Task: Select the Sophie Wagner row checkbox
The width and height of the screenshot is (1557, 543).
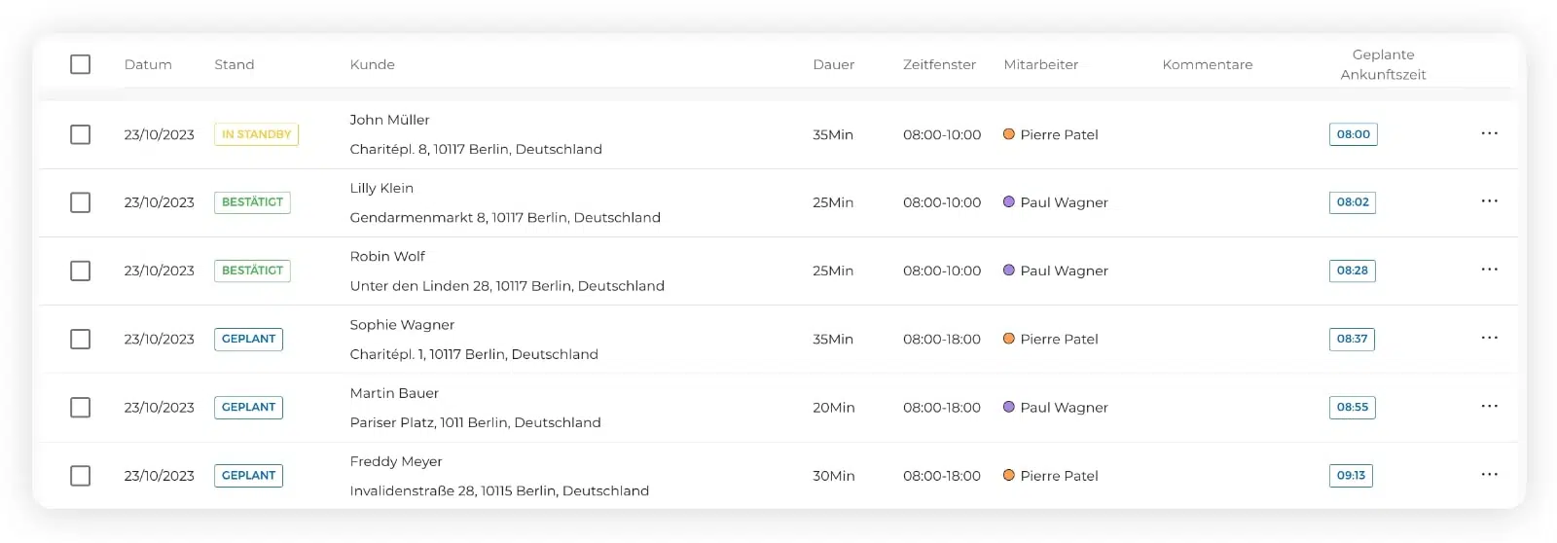Action: pos(81,339)
